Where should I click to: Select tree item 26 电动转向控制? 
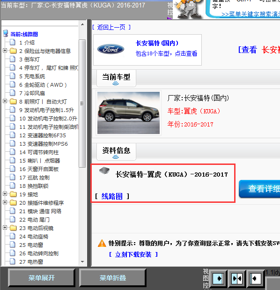tap(39, 253)
